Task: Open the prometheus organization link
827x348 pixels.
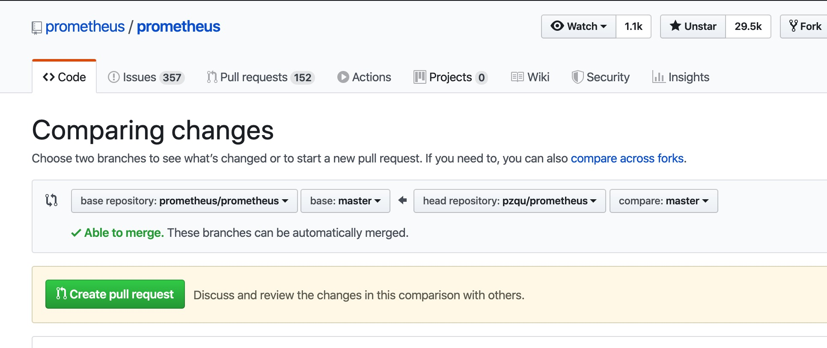Action: 85,27
